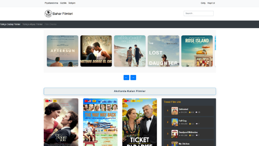Image resolution: width=259 pixels, height=146 pixels.
Task: Click Kayıt ol to register
Action: 211,3
